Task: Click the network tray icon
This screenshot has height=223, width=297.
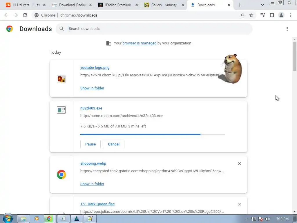Action: point(253,219)
